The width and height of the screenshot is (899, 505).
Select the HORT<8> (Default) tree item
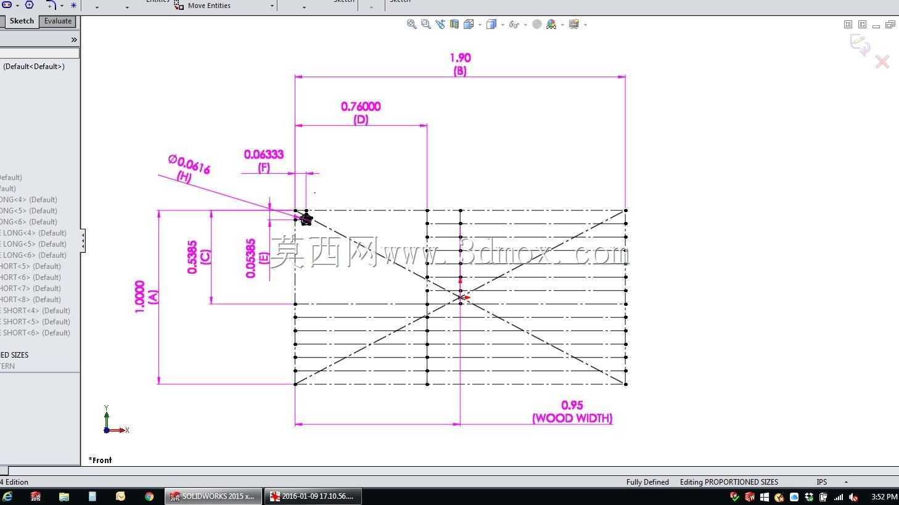click(30, 300)
